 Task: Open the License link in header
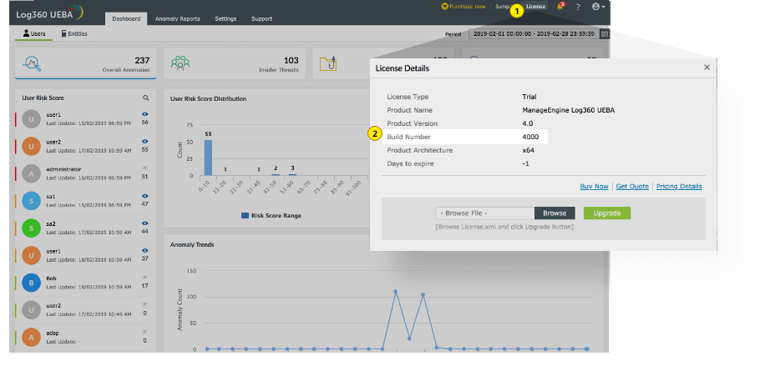tap(536, 7)
